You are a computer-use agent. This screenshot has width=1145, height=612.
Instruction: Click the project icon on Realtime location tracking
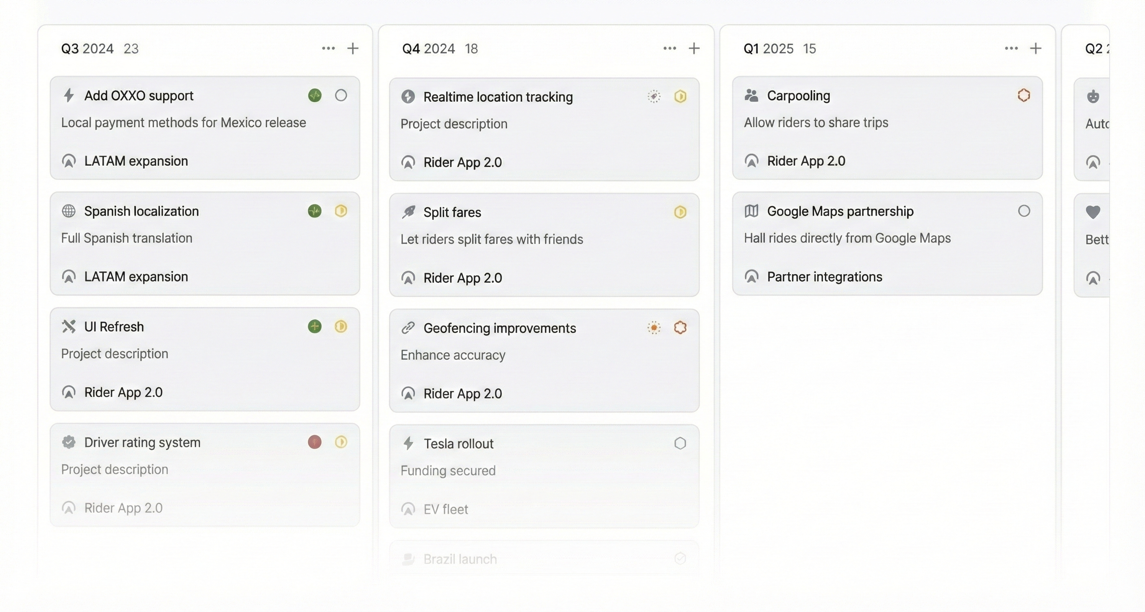tap(409, 96)
